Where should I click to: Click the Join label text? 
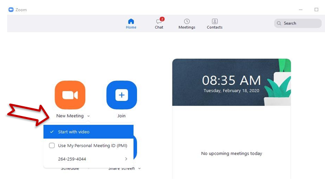coord(121,116)
